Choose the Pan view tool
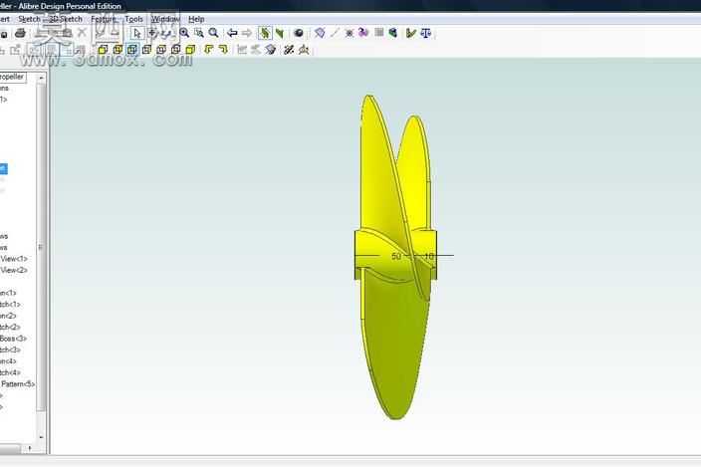Screen dimensions: 701x467 (152, 33)
